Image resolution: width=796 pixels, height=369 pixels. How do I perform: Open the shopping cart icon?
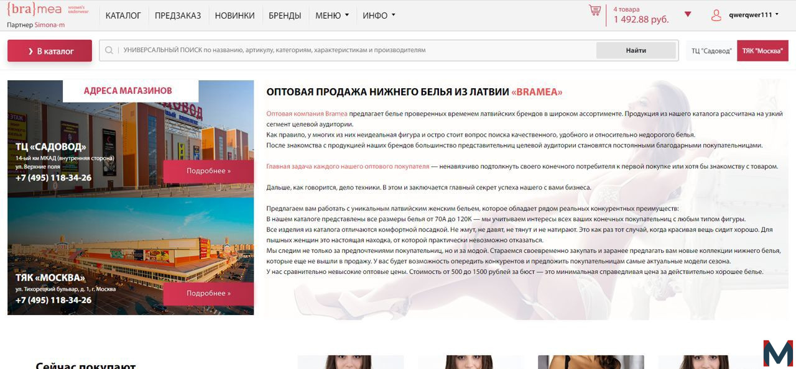tap(595, 11)
